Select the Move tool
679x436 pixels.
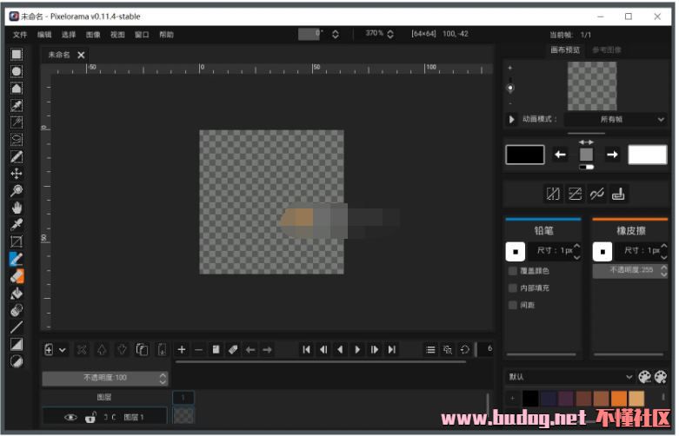tap(17, 174)
